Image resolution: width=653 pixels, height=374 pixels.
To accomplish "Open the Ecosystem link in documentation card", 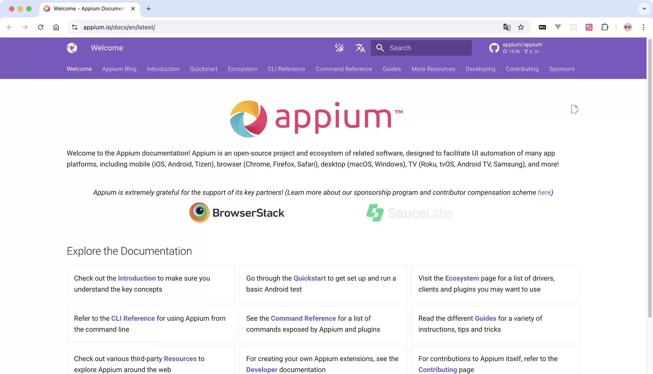I will [462, 278].
